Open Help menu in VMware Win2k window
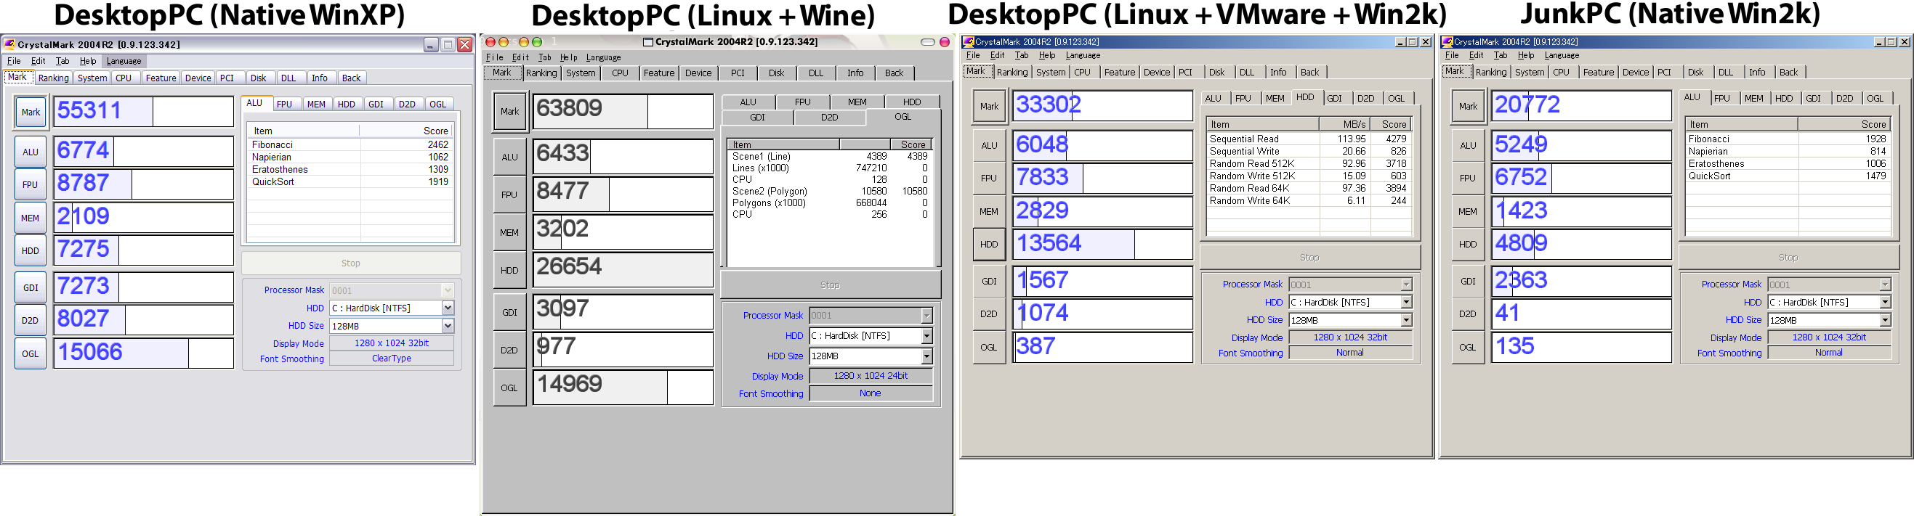Viewport: 1914px width, 516px height. [1047, 55]
